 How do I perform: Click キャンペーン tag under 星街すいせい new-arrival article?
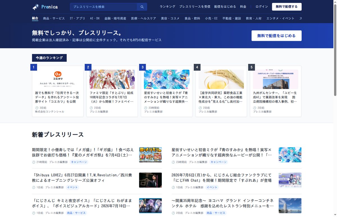tap(218, 162)
